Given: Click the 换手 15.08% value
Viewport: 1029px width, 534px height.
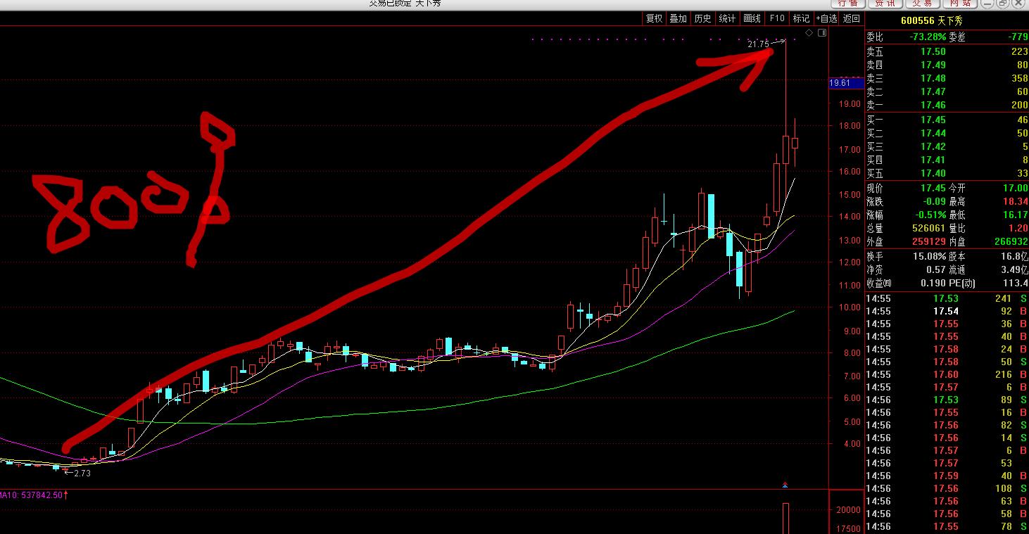Looking at the screenshot, I should pos(930,256).
